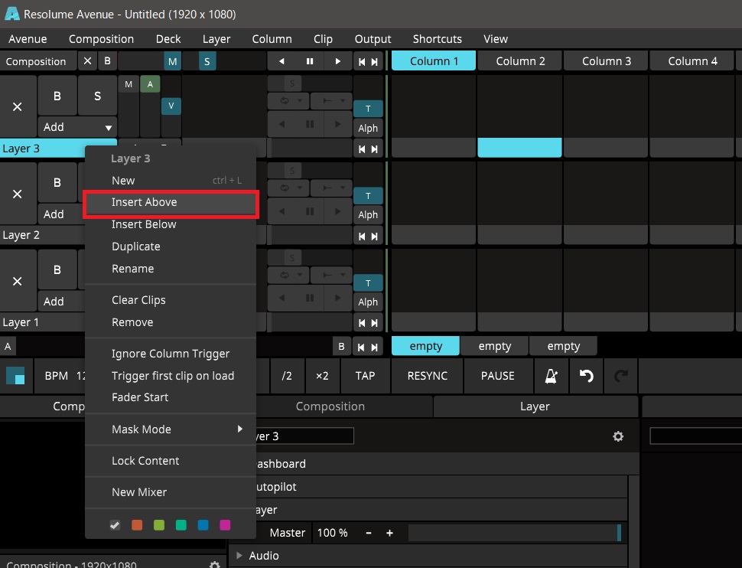Click the TAP tempo button
The image size is (742, 568).
365,376
